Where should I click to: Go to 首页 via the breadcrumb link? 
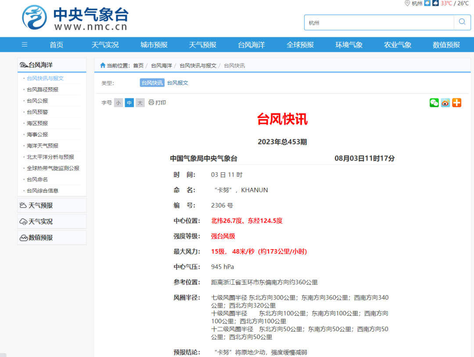tap(138, 65)
